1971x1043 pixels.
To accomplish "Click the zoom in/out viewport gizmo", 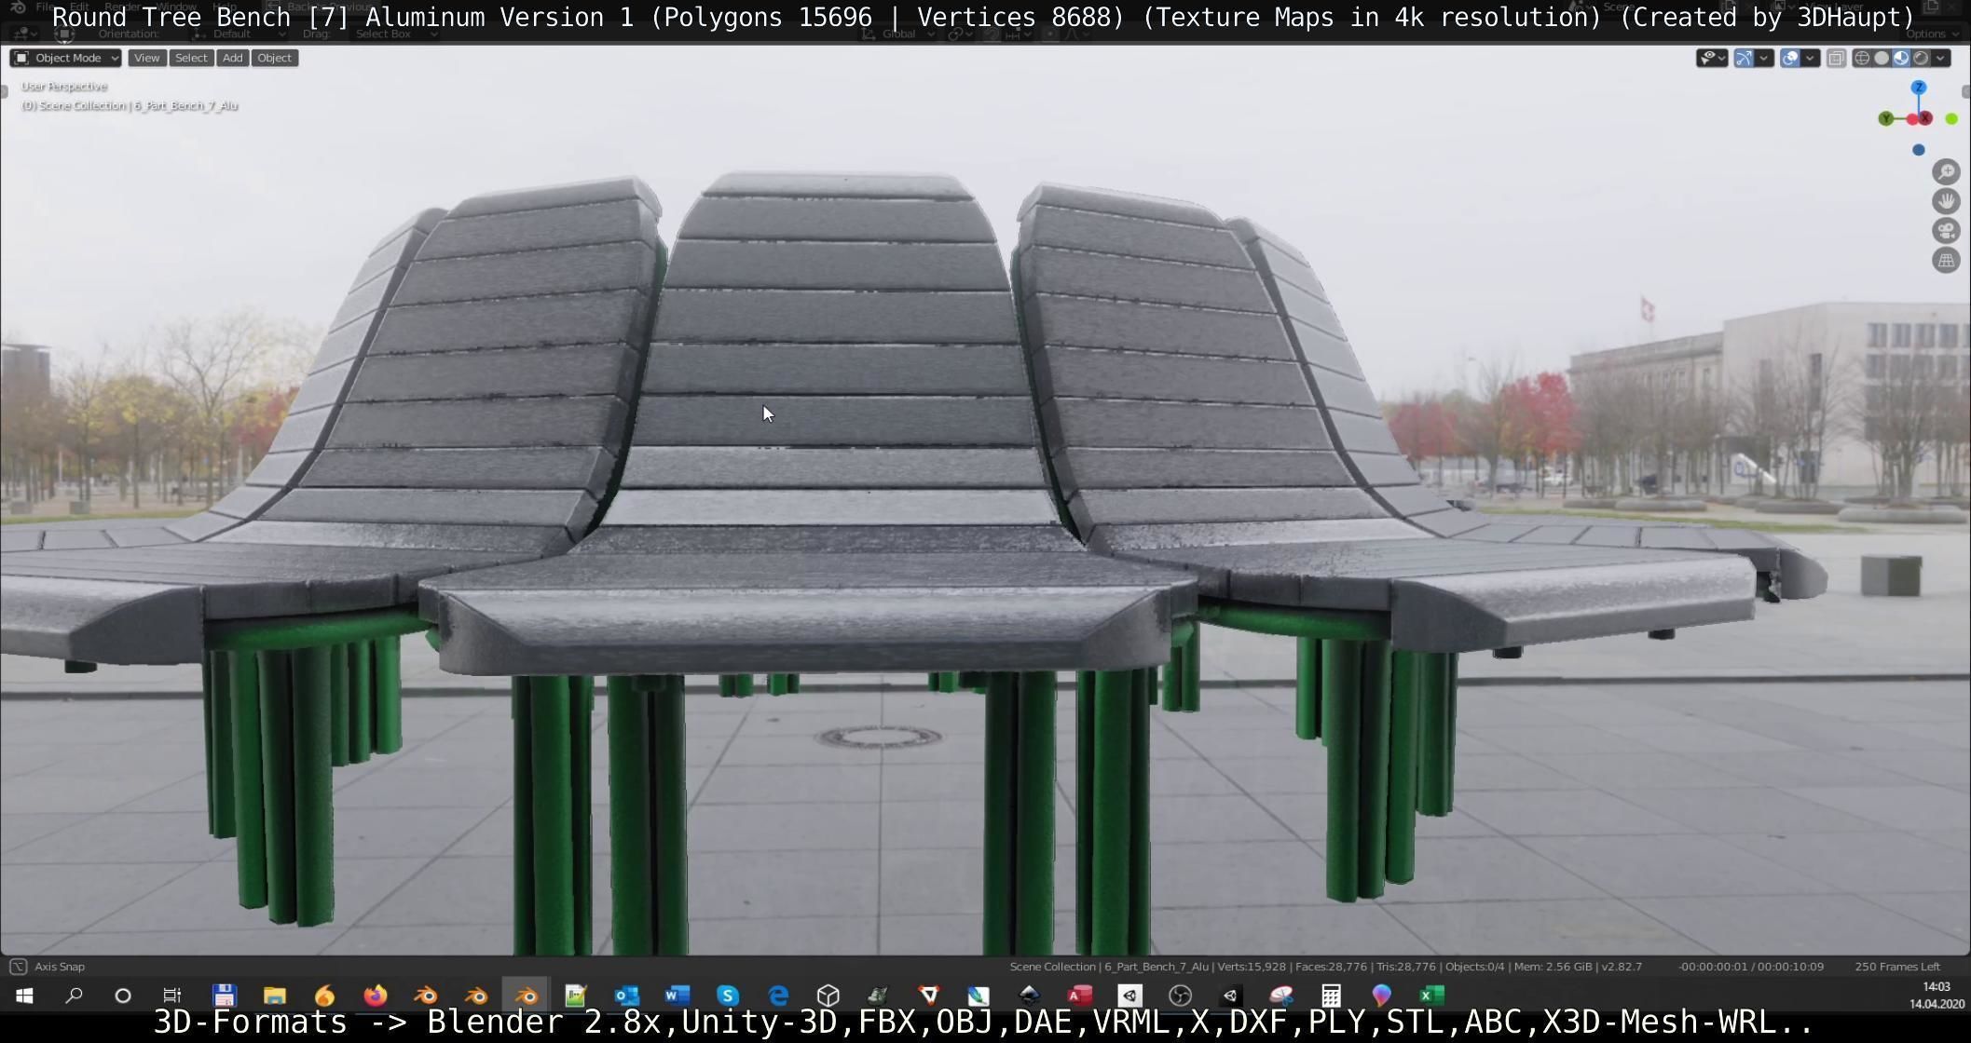I will tap(1946, 171).
